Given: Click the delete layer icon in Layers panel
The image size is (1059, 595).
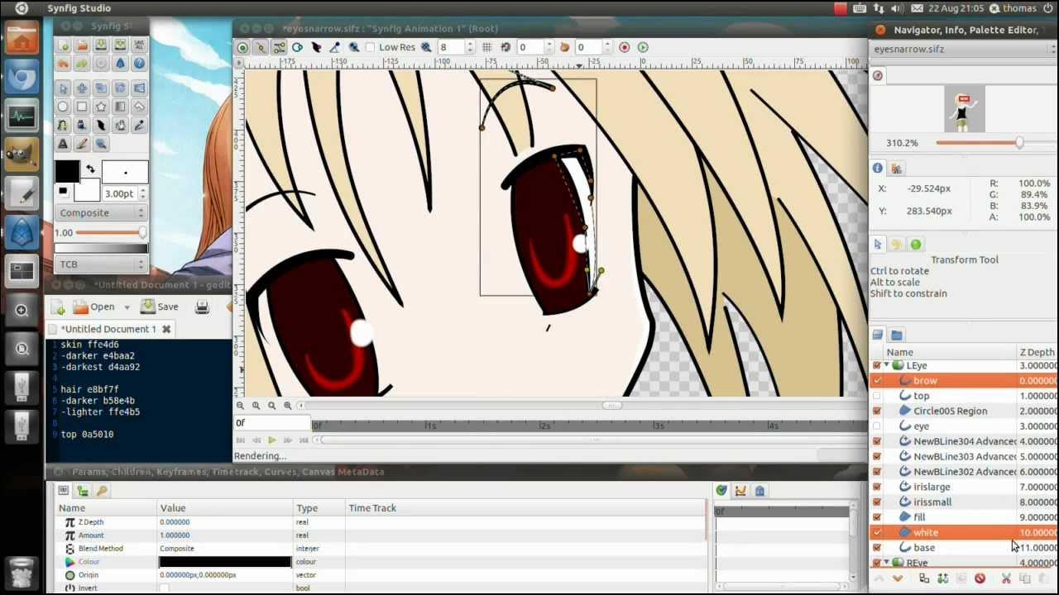Looking at the screenshot, I should click(x=980, y=578).
